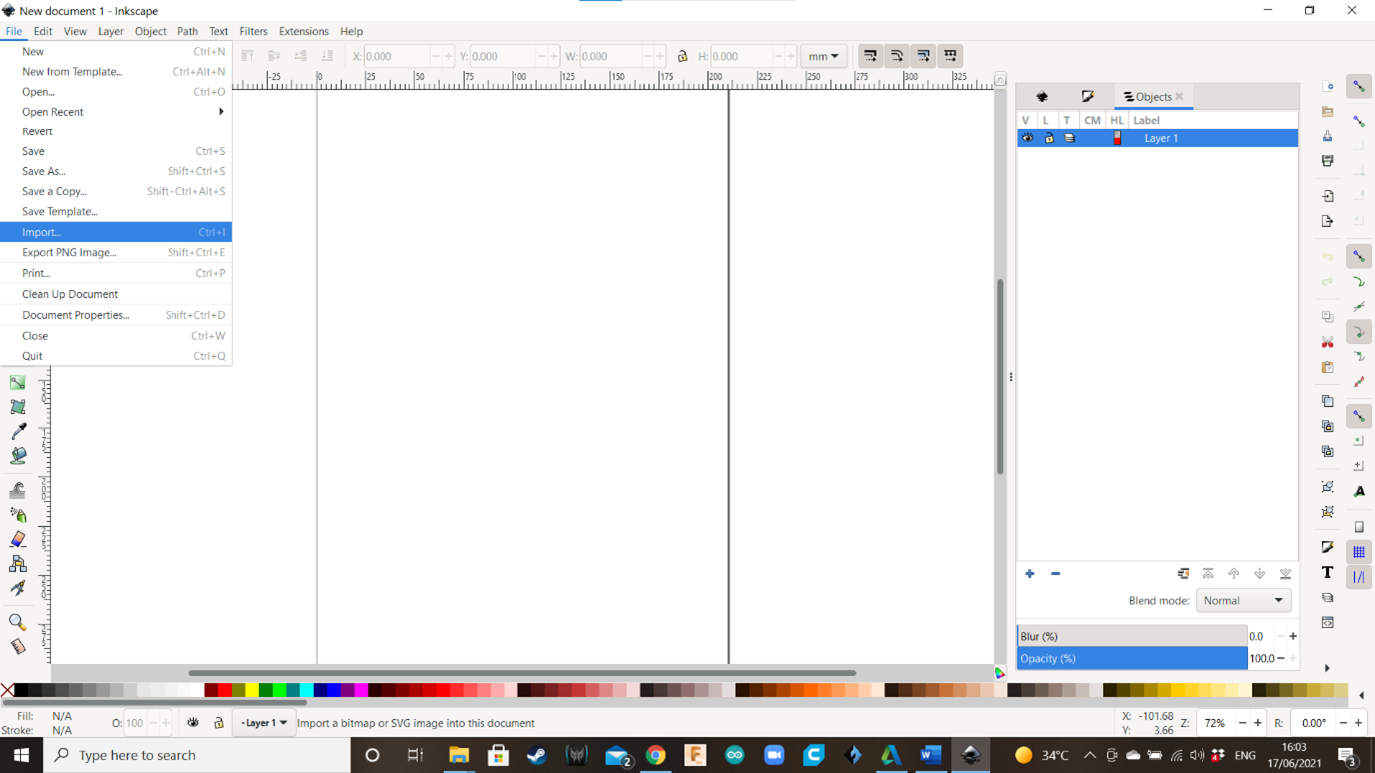Select the Connector diagram tool
The width and height of the screenshot is (1375, 773).
(17, 564)
